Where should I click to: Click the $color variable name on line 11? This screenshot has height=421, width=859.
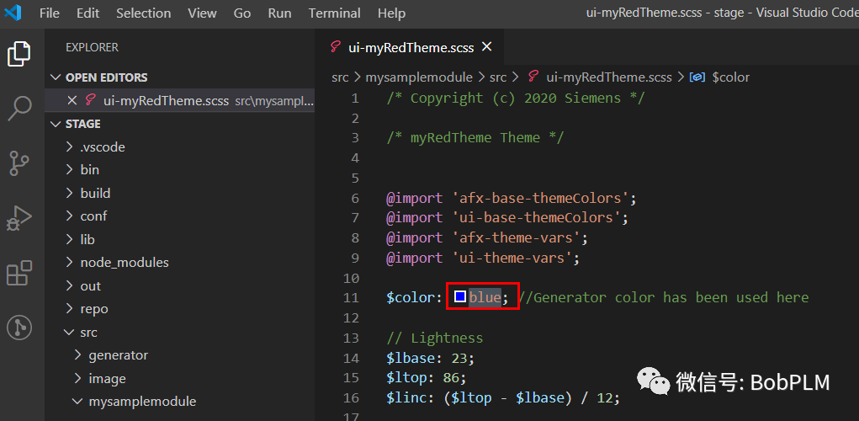tap(411, 298)
